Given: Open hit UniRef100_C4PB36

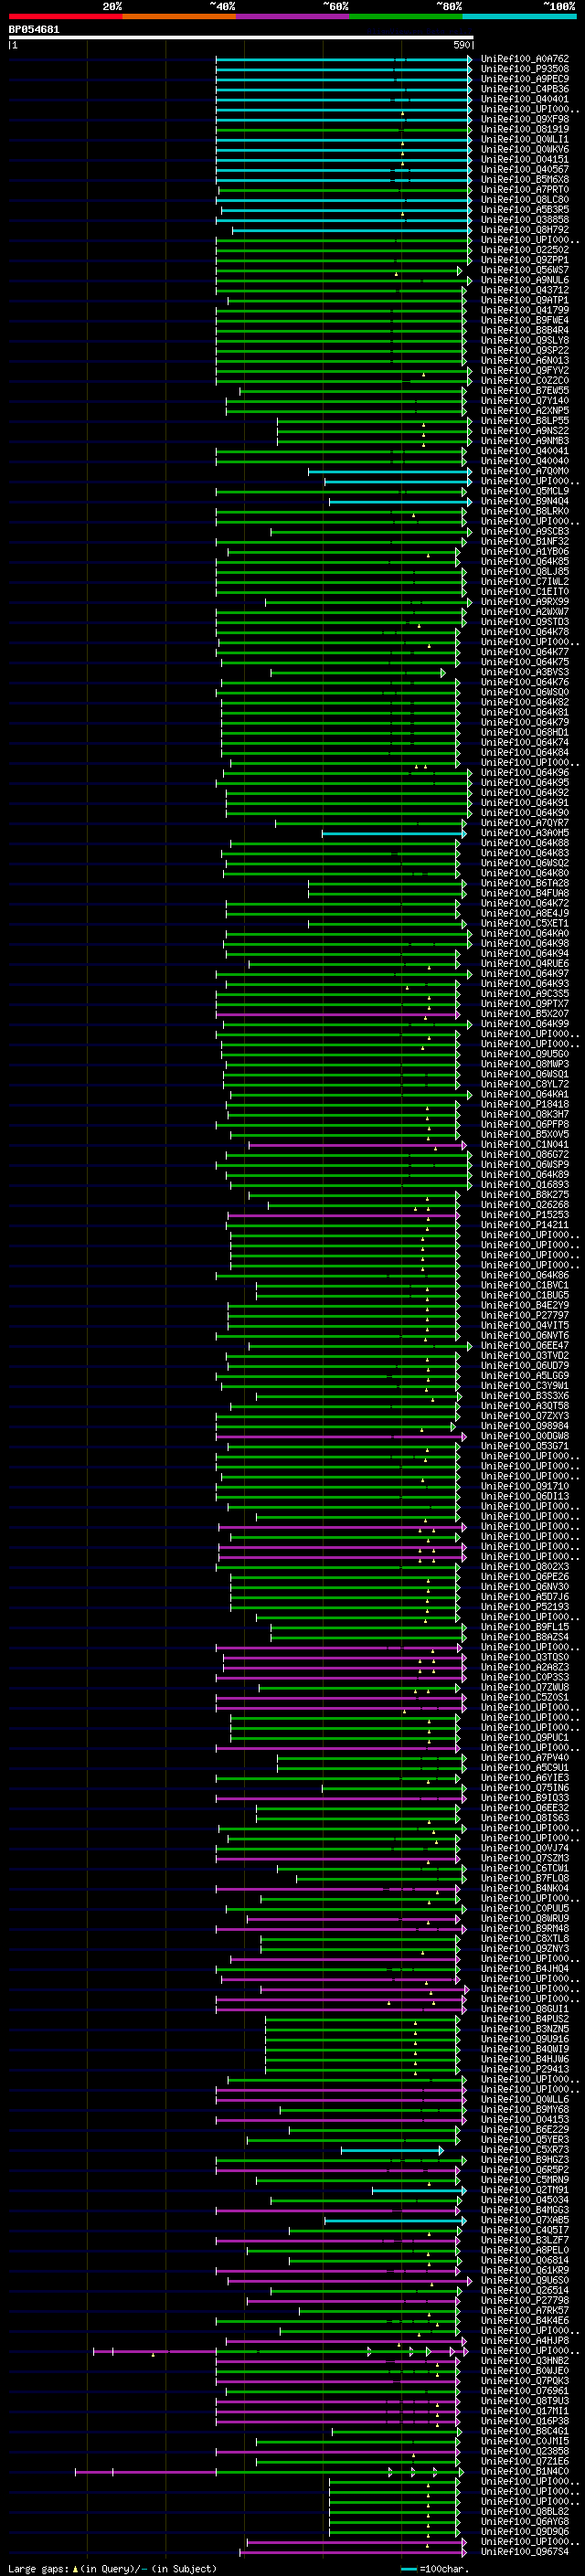Looking at the screenshot, I should tap(525, 89).
